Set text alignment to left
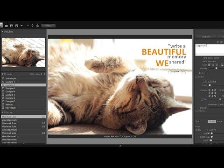The width and height of the screenshot is (224, 168). click(210, 65)
